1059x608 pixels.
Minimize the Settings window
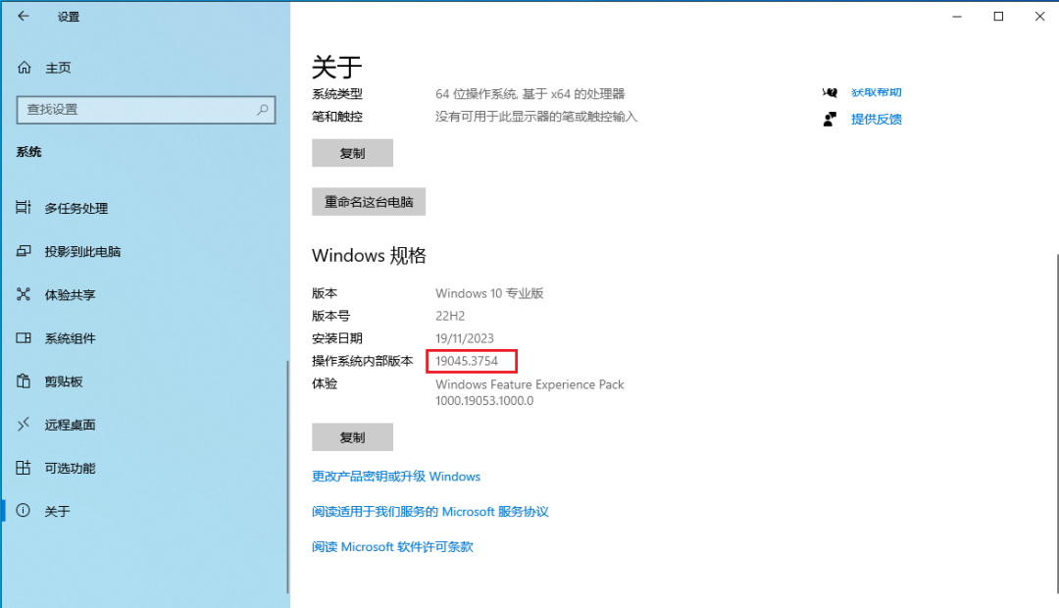point(957,17)
